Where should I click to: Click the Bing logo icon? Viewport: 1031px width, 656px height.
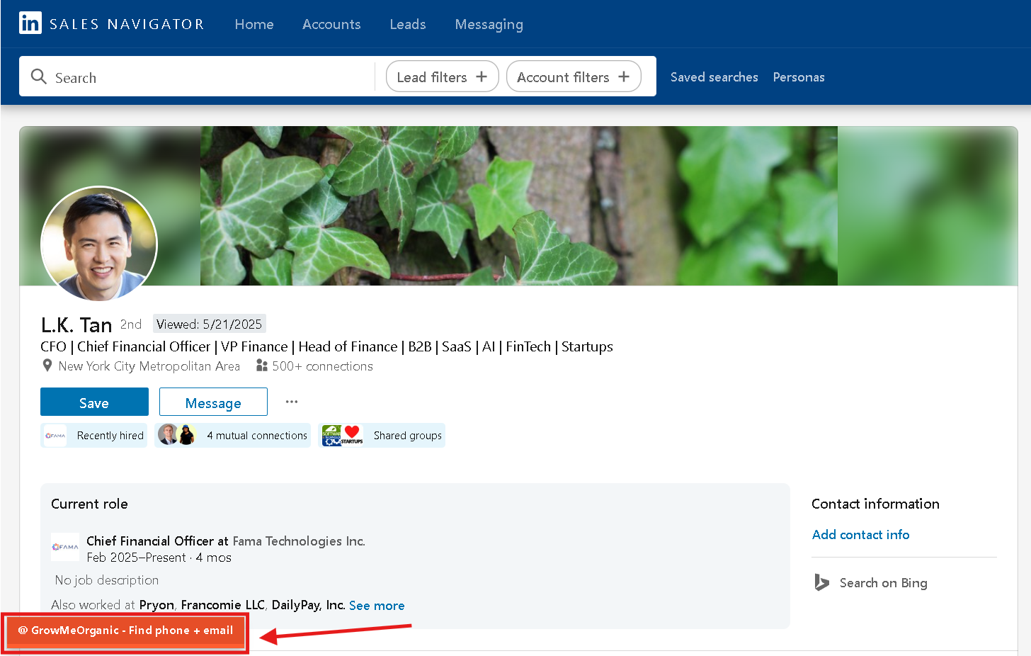point(821,582)
